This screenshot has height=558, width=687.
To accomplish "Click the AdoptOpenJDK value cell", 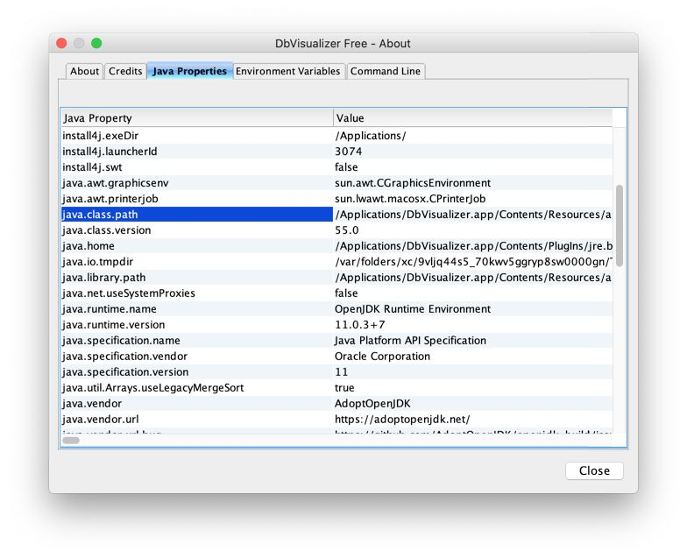I will point(473,404).
